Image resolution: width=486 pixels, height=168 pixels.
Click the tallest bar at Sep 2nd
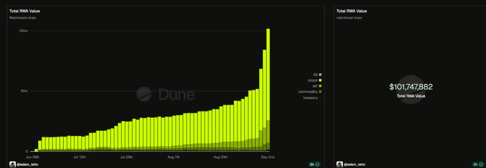pyautogui.click(x=268, y=90)
